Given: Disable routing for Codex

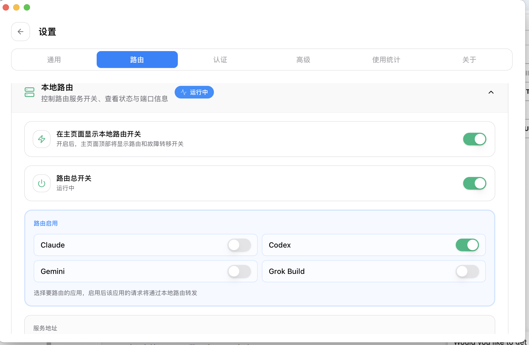Looking at the screenshot, I should pos(467,245).
